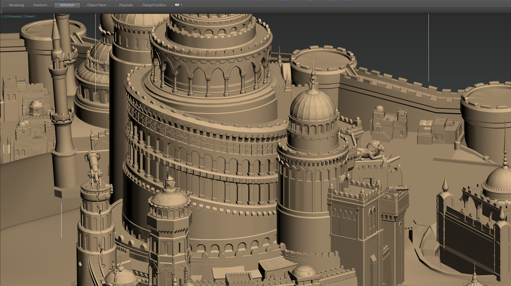
Task: Switch to the Modeling ribbon tab
Action: (16, 5)
